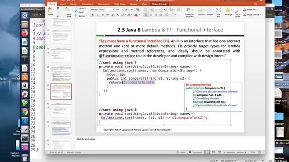Switch to the View tab
The image size is (289, 162).
pyautogui.click(x=144, y=4)
